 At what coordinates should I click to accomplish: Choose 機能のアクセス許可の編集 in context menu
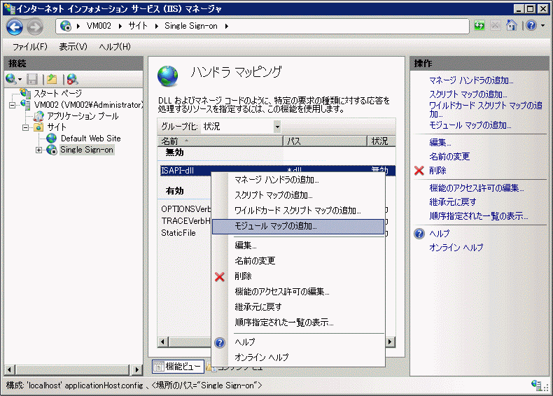298,292
